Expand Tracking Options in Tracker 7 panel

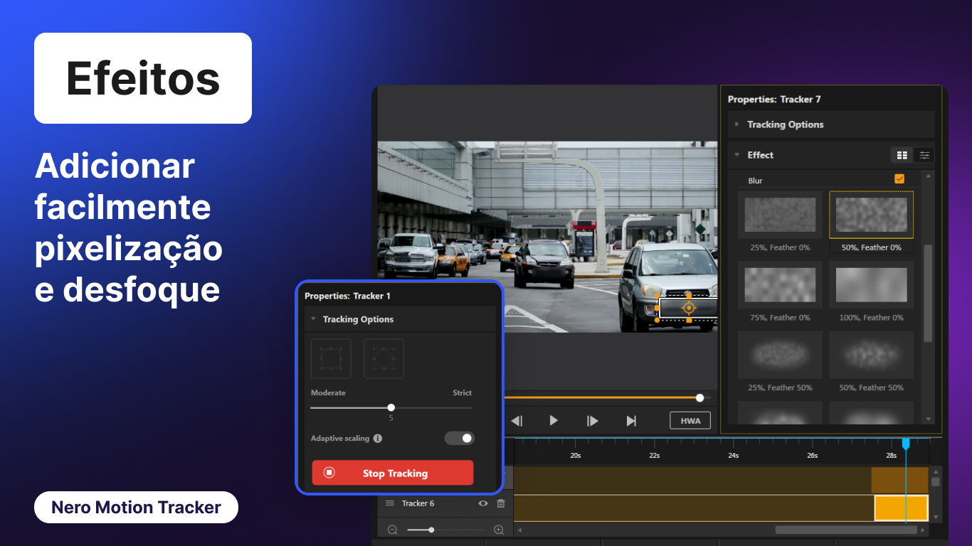pos(737,124)
